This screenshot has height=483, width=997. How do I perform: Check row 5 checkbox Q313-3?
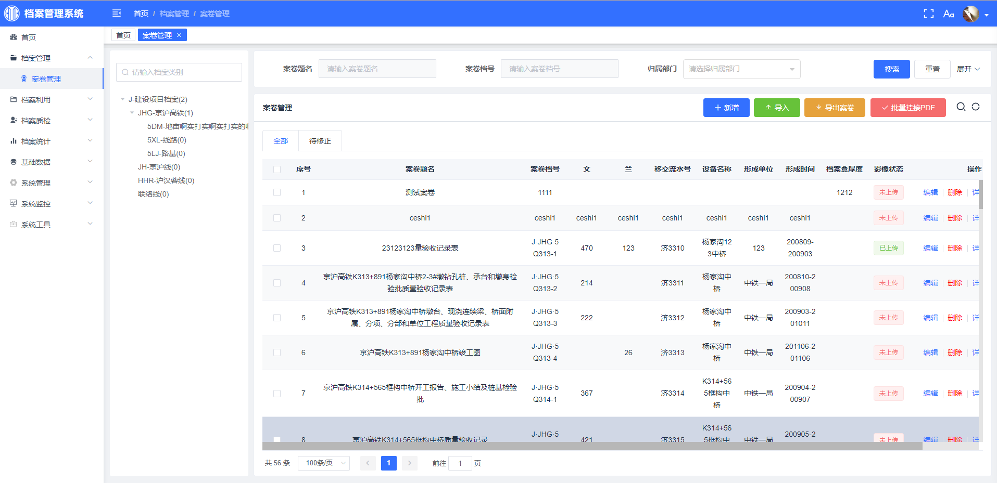pyautogui.click(x=277, y=318)
